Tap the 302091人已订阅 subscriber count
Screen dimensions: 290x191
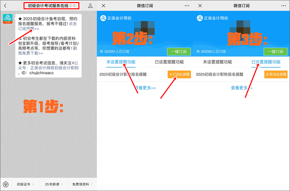[114, 52]
